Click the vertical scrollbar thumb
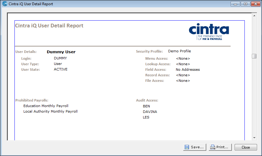262x156 pixels. tap(254, 56)
